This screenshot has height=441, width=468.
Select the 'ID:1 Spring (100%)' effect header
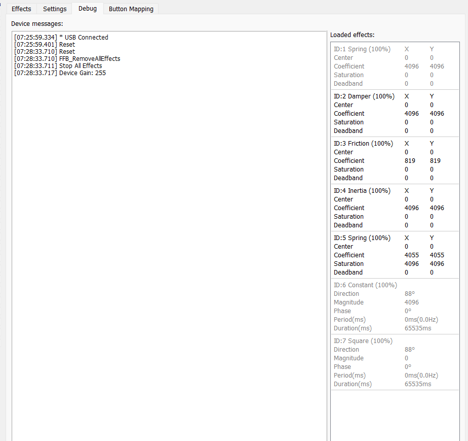[362, 49]
